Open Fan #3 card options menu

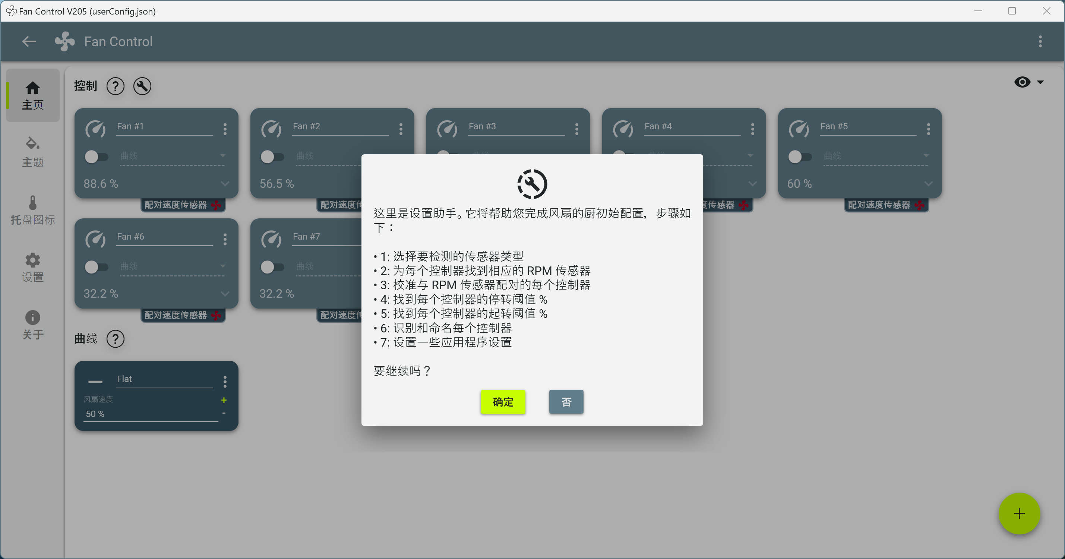click(x=577, y=129)
